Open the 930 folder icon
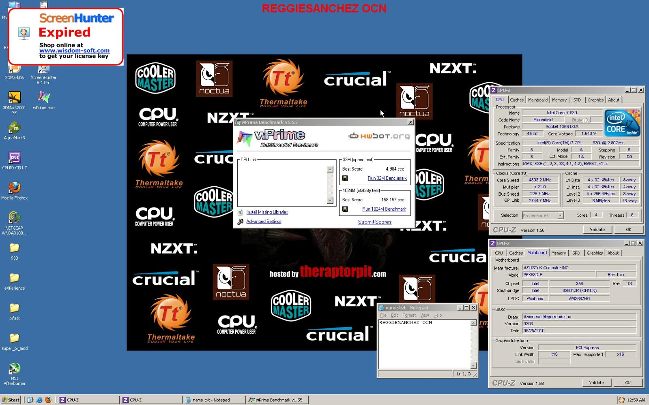Image resolution: width=649 pixels, height=405 pixels. click(14, 251)
